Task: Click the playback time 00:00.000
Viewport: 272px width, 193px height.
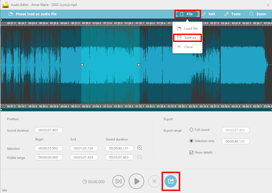Action: click(96, 182)
